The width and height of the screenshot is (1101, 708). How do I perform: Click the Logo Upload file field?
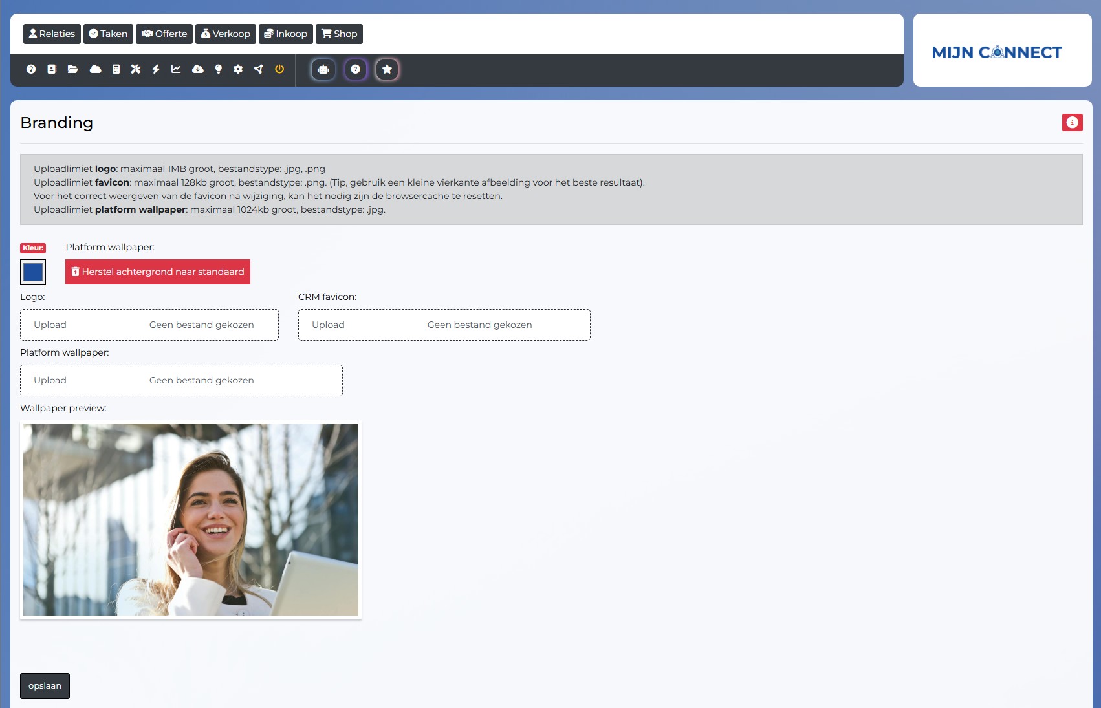50,325
